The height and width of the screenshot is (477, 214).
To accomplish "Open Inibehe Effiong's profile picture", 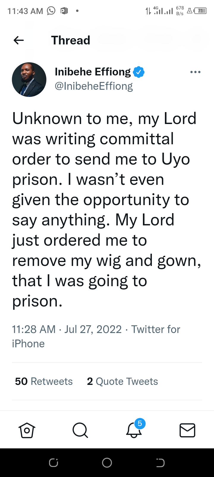I will [x=29, y=80].
